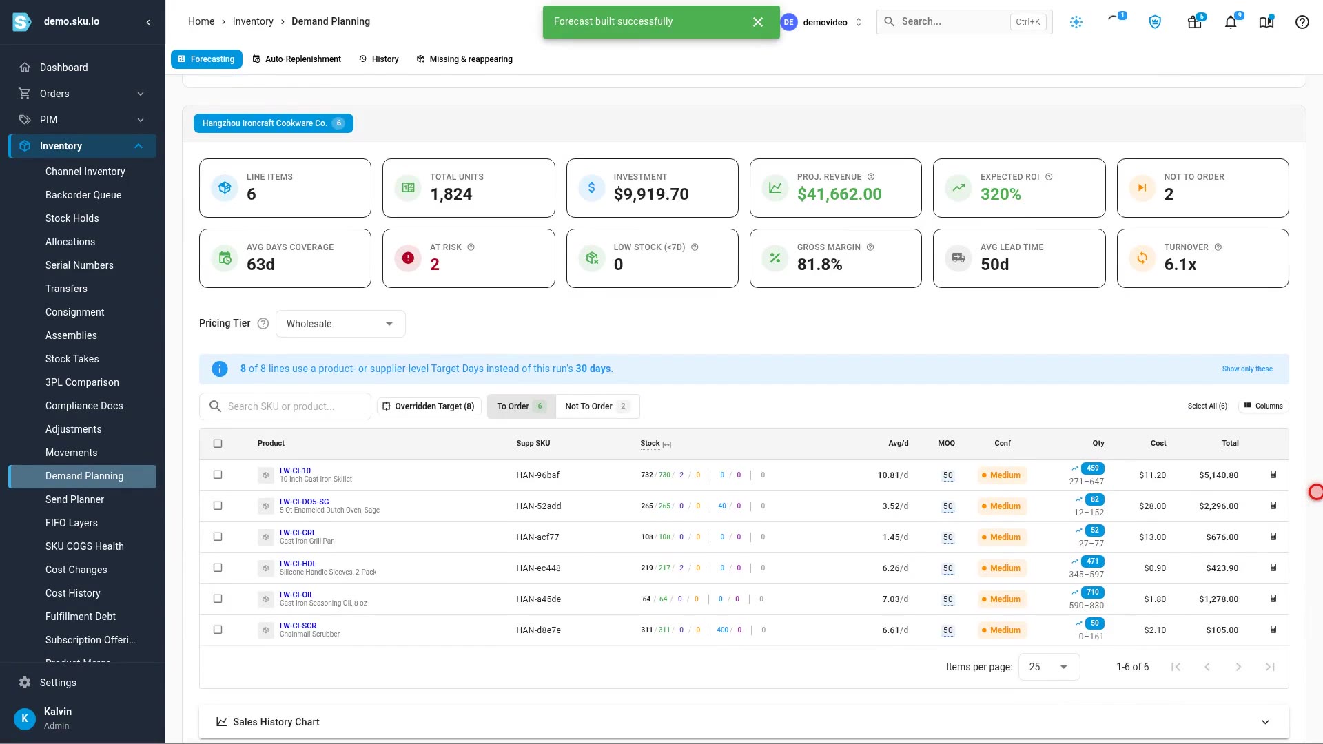This screenshot has width=1323, height=744.
Task: Go to next page arrow
Action: tap(1238, 667)
